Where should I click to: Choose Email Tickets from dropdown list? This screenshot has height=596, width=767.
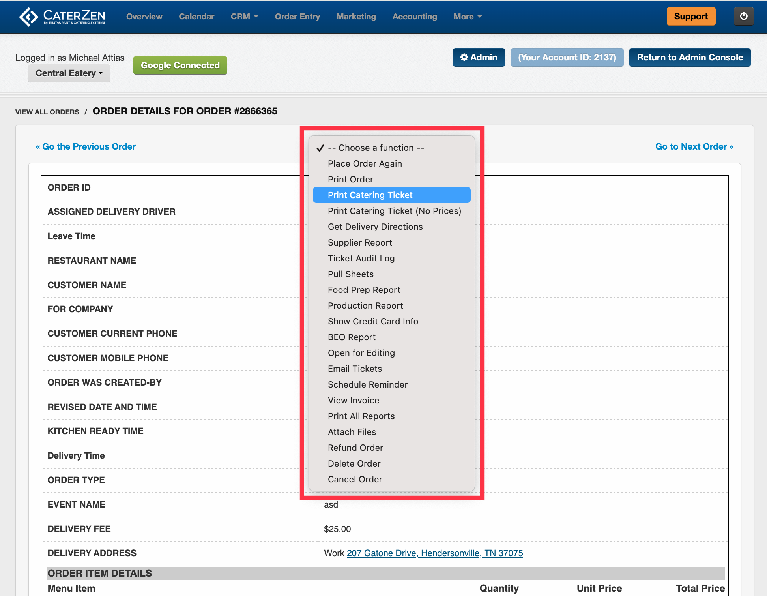355,369
